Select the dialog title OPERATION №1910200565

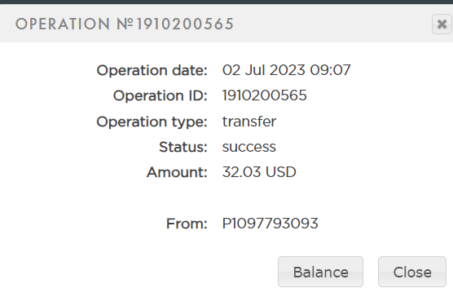[x=125, y=24]
